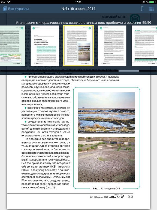Tap the clock 17:33 in the status bar
157x210 pixels.
78,2
